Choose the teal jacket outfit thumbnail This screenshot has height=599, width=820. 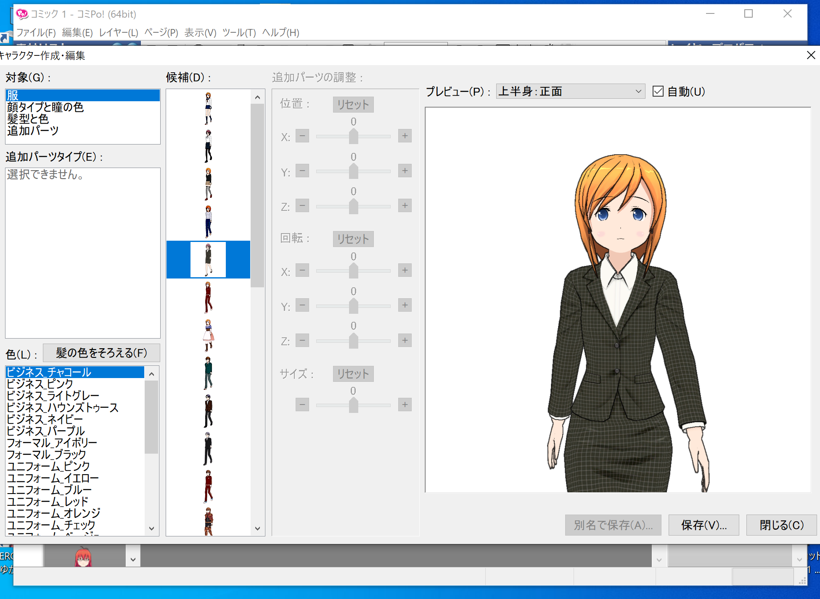208,373
